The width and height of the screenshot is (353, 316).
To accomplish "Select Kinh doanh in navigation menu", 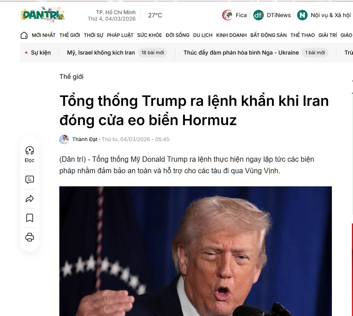I will click(231, 35).
